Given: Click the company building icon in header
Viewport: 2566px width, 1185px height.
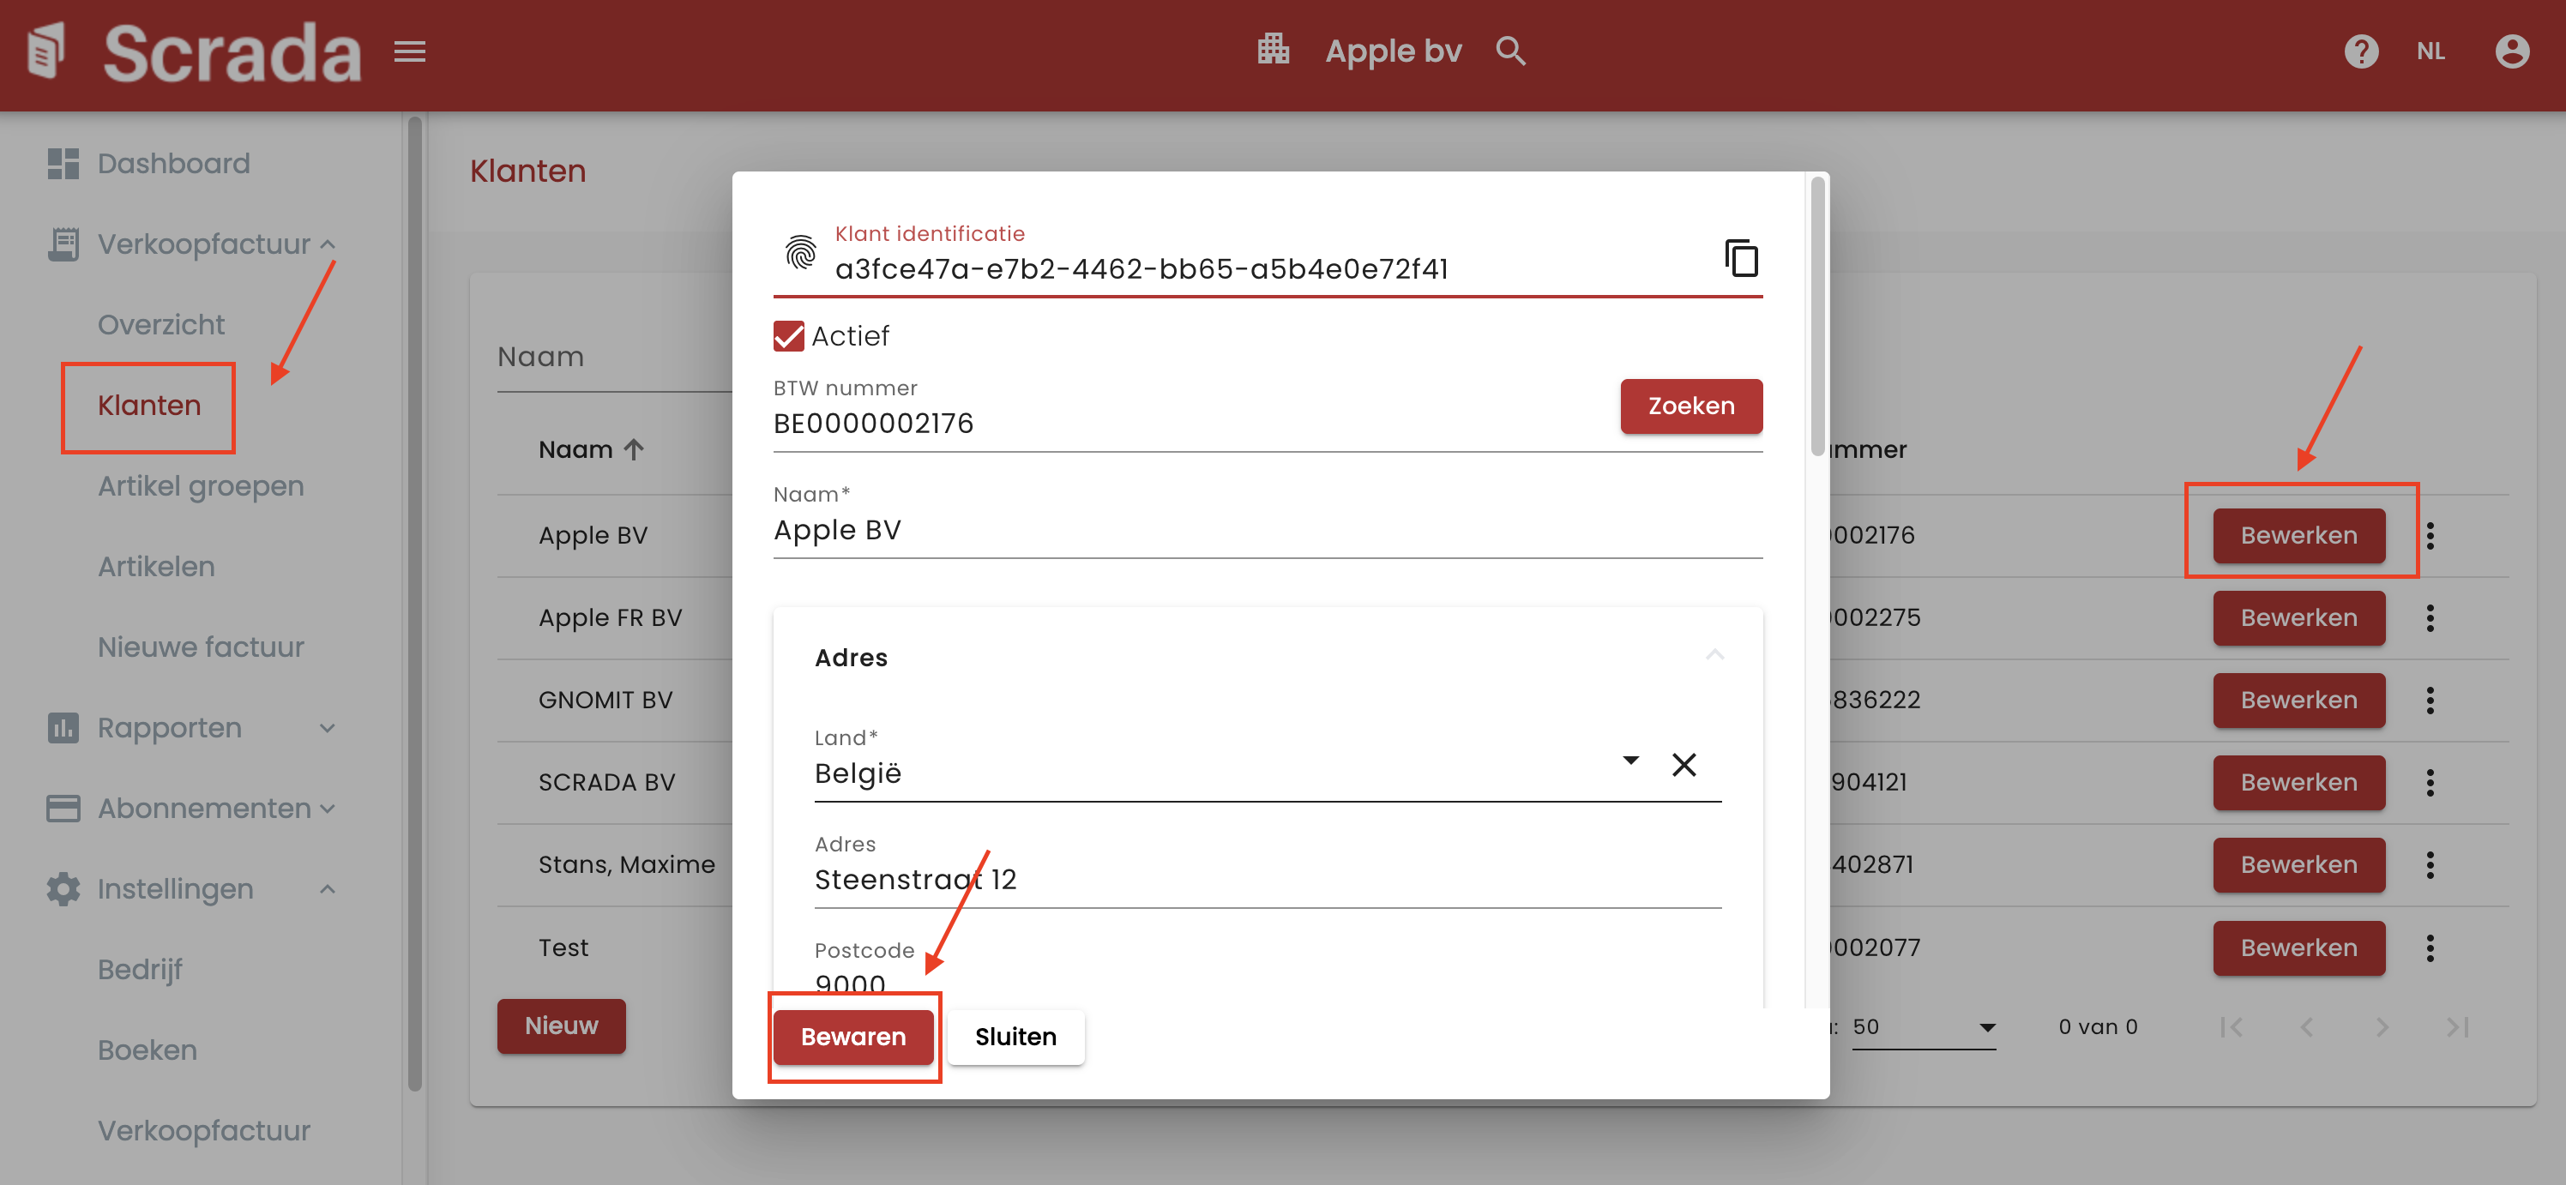Looking at the screenshot, I should (x=1273, y=49).
